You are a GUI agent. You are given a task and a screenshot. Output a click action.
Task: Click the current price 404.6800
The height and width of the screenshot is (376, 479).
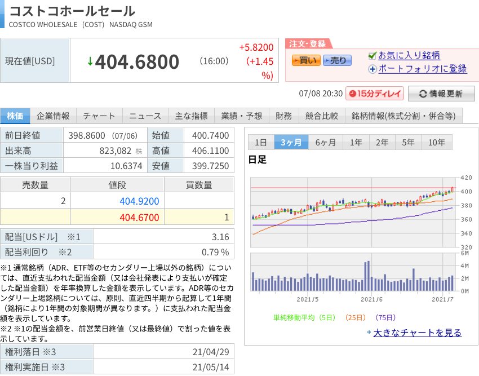point(137,62)
